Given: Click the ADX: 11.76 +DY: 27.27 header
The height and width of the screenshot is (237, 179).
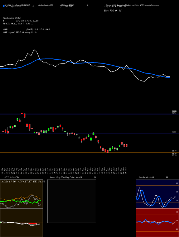Looking at the screenshot, I should coord(23,182).
